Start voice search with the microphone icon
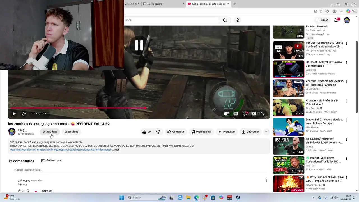 click(x=238, y=20)
